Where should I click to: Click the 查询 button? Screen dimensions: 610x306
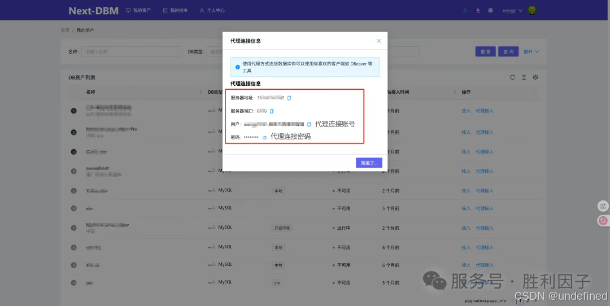pyautogui.click(x=508, y=52)
